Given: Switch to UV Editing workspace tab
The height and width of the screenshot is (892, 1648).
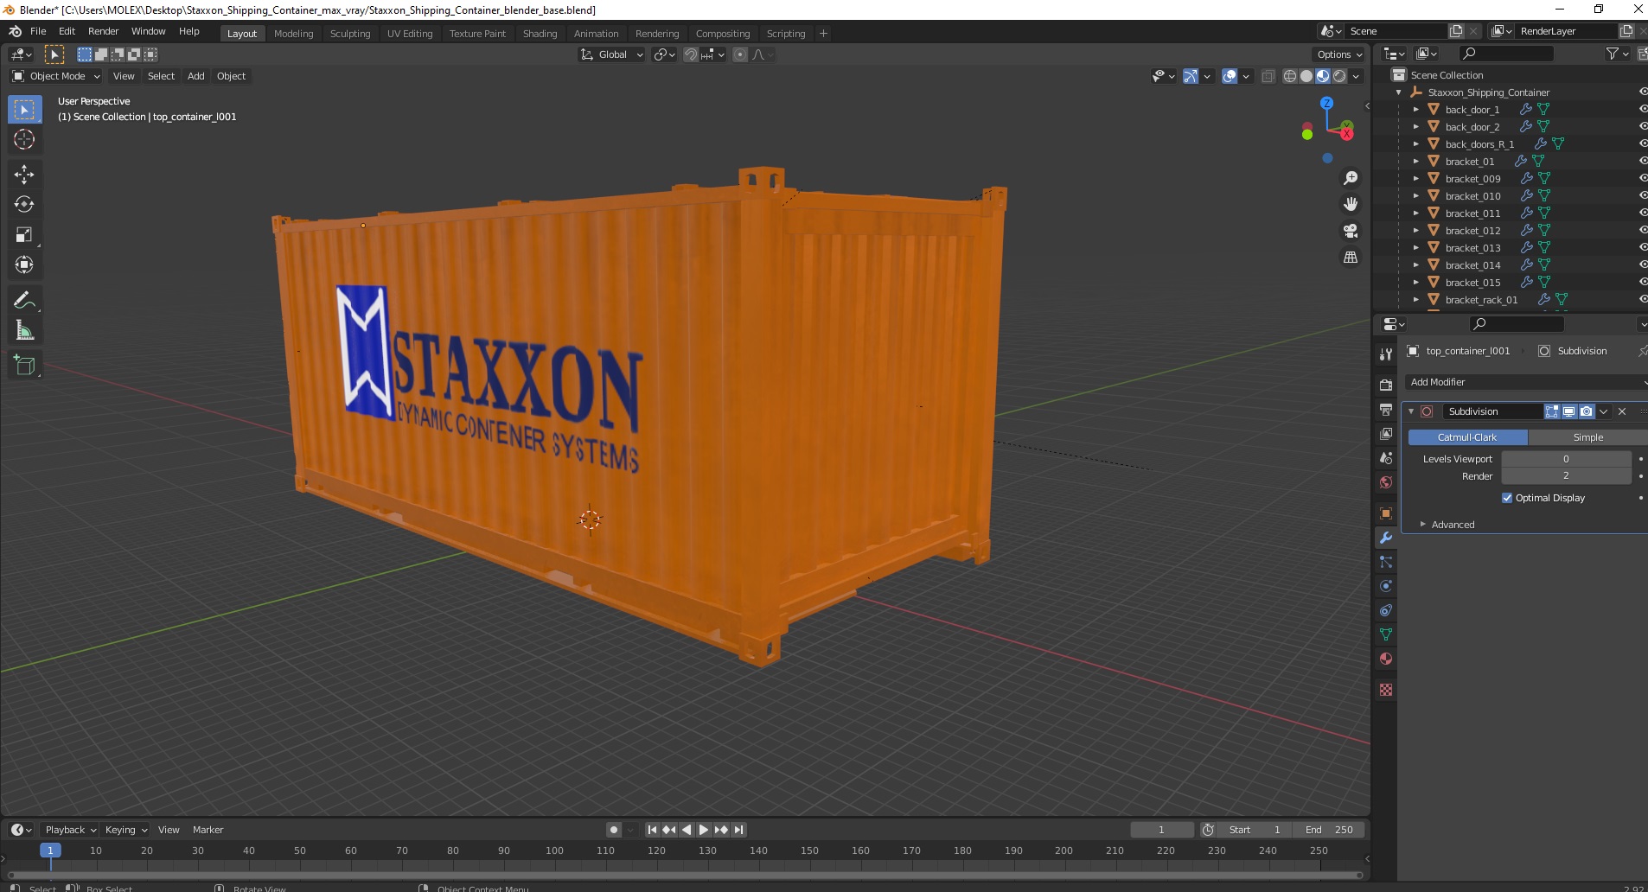Looking at the screenshot, I should (x=409, y=34).
